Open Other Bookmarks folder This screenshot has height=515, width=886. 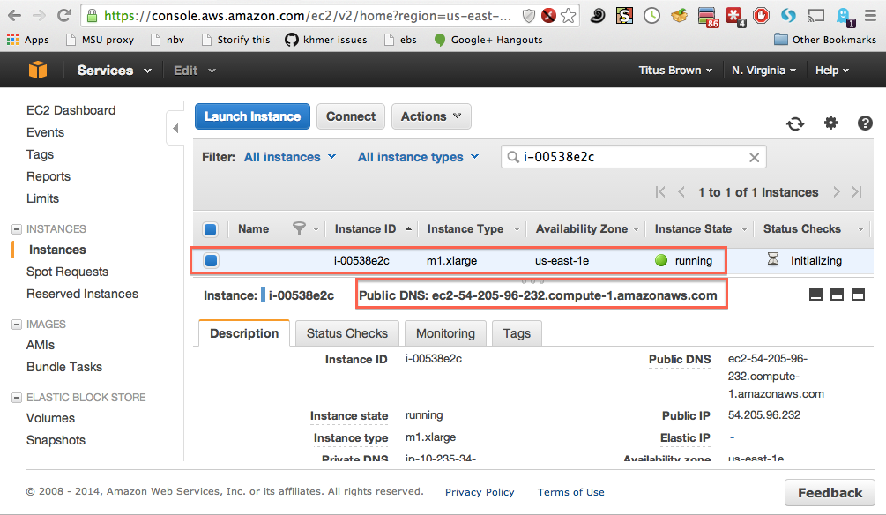coord(825,40)
